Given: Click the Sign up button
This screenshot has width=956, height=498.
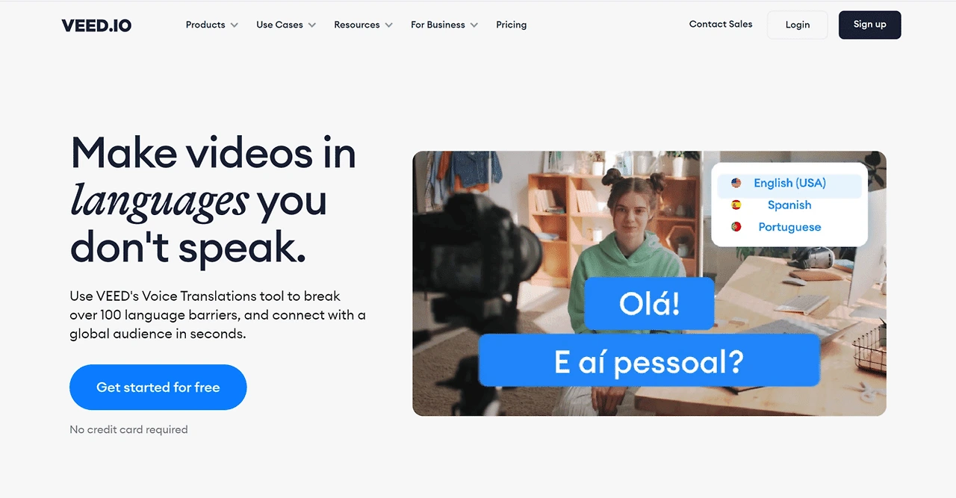Looking at the screenshot, I should click(870, 25).
